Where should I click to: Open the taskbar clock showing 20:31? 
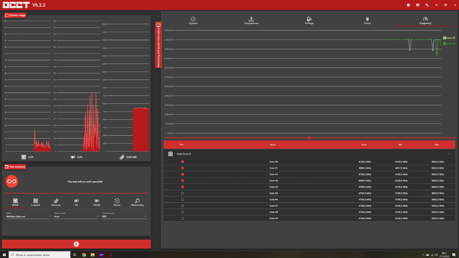444,255
